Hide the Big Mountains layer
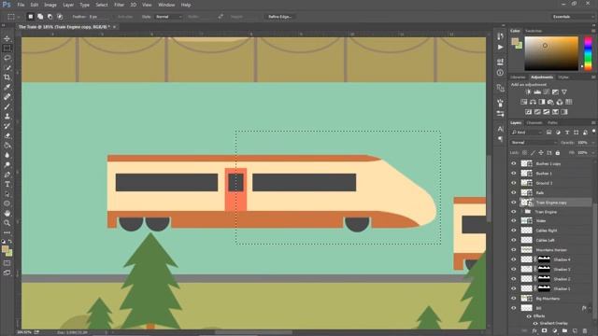The height and width of the screenshot is (336, 598). coord(514,299)
